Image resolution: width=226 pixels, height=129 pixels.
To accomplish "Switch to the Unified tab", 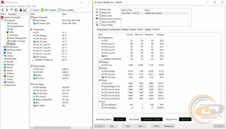I will 148,29.
